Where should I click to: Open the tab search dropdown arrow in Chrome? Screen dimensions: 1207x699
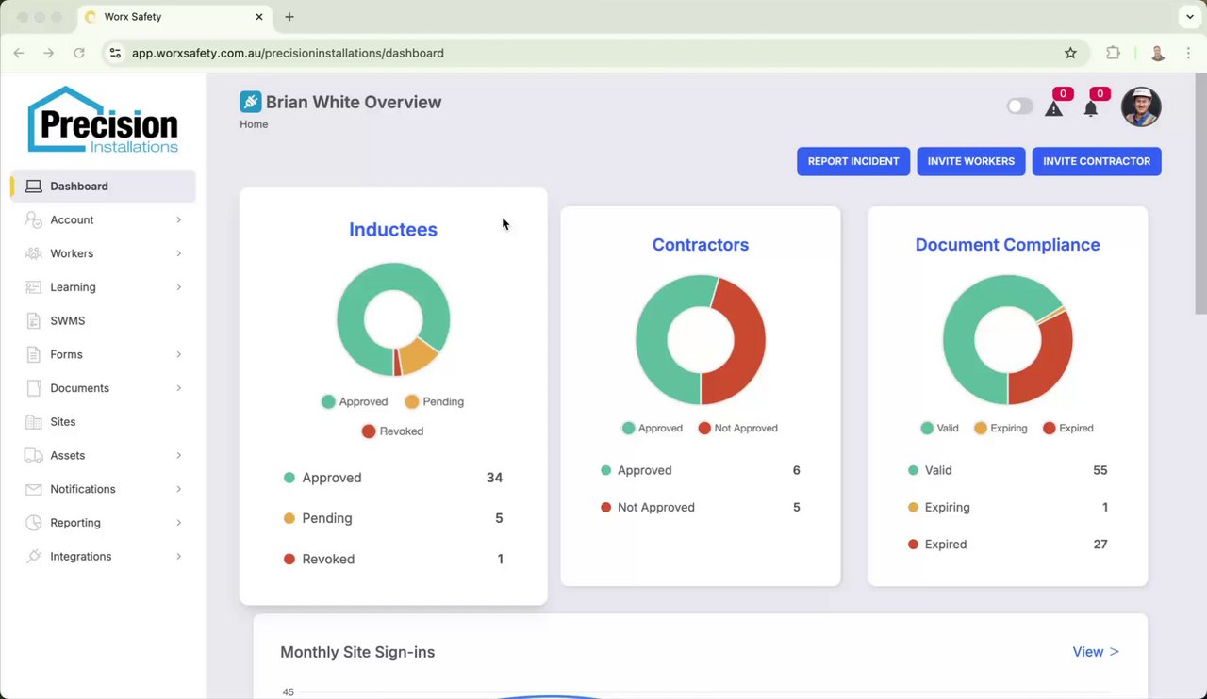[x=1189, y=17]
